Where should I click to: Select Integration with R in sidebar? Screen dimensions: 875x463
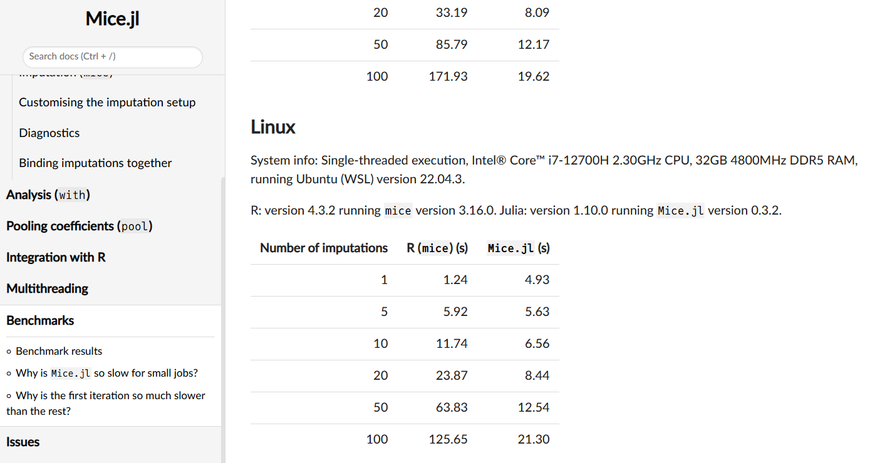(56, 257)
